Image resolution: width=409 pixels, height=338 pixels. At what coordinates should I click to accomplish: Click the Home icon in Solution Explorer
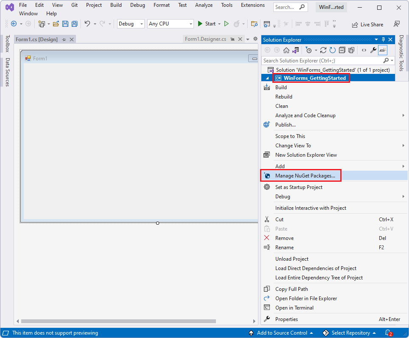[x=286, y=50]
